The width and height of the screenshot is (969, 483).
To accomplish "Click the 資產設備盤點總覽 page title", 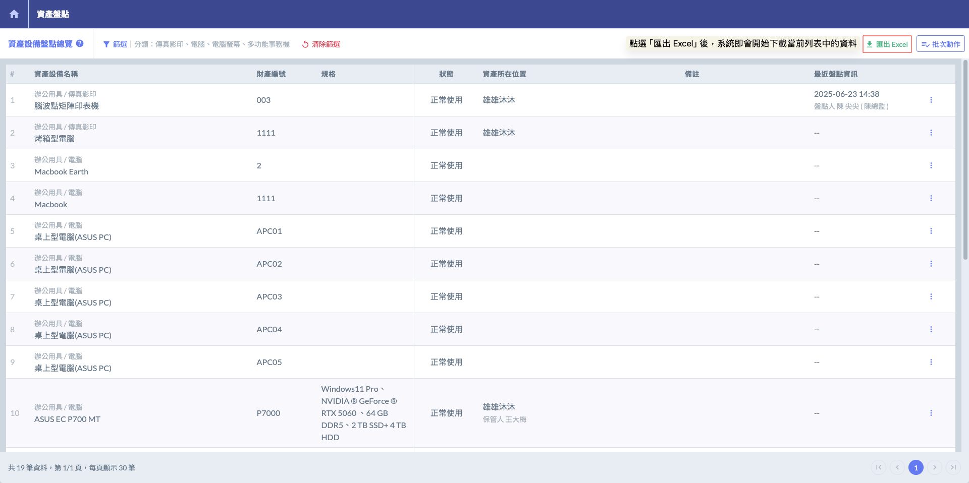I will pyautogui.click(x=40, y=44).
